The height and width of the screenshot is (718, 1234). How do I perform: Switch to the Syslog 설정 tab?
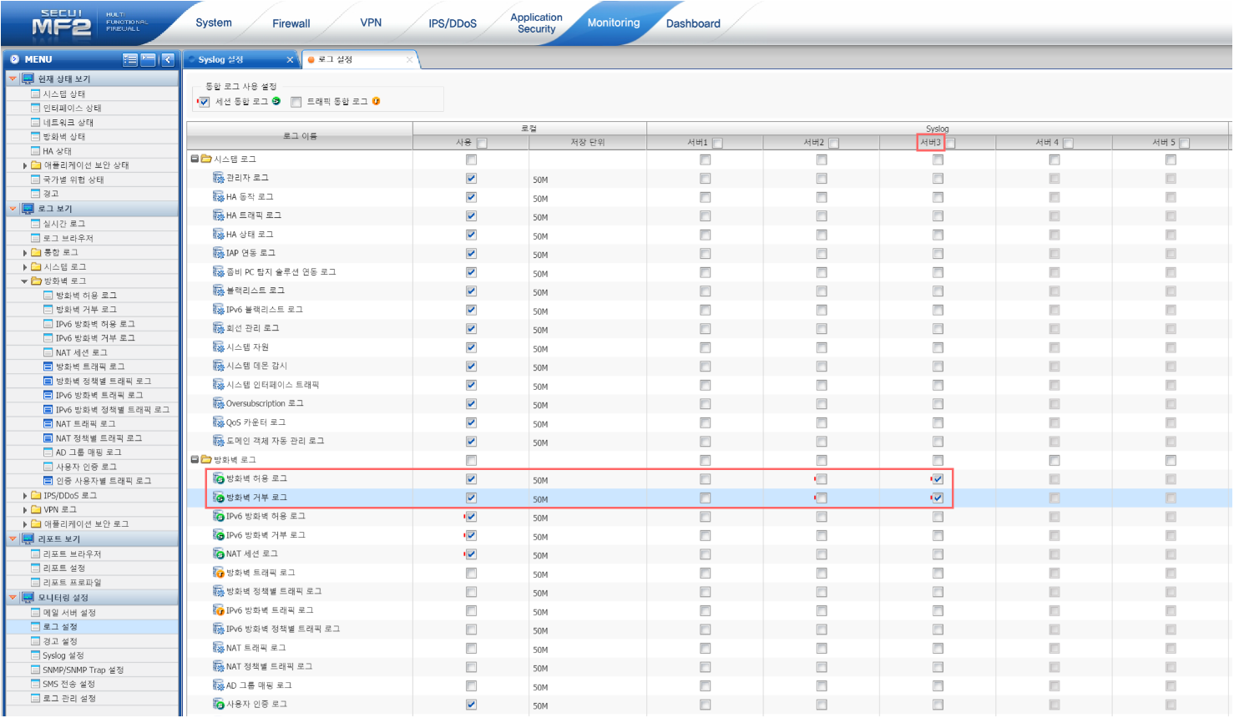coord(221,59)
